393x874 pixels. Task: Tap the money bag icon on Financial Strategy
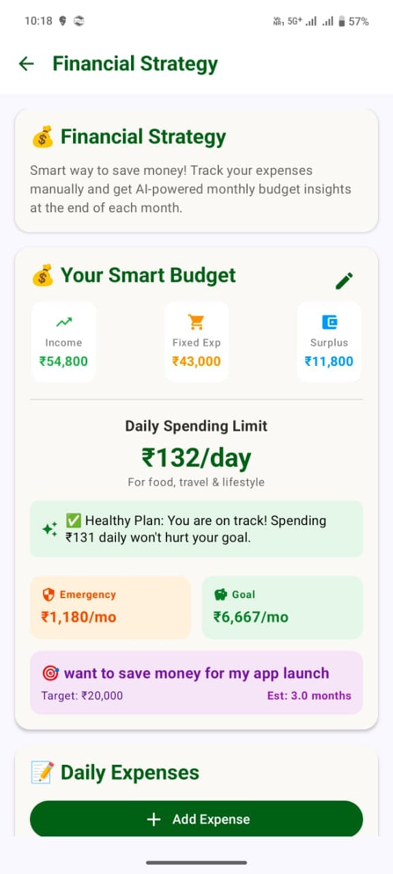[x=44, y=136]
